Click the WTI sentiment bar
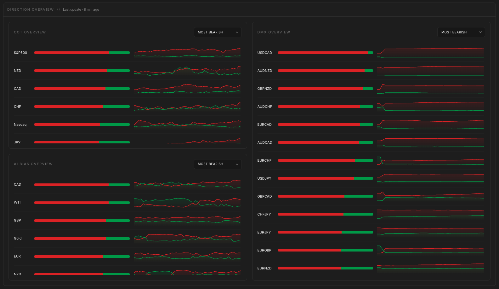 click(82, 202)
